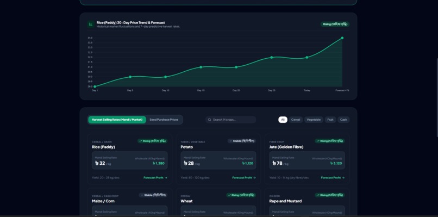Click the Day 20 data point on chart
438x217 pixels.
click(x=236, y=67)
